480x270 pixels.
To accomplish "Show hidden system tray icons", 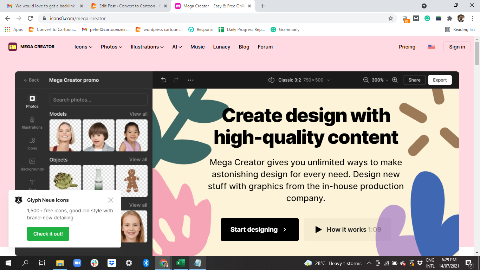I will 369,263.
